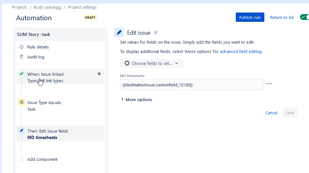Open the Choose fields to set dropdown
The width and height of the screenshot is (309, 173).
(x=152, y=63)
